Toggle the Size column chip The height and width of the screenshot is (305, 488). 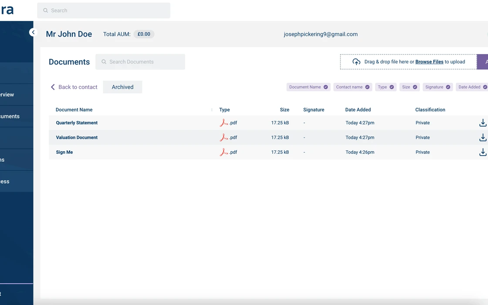[410, 87]
